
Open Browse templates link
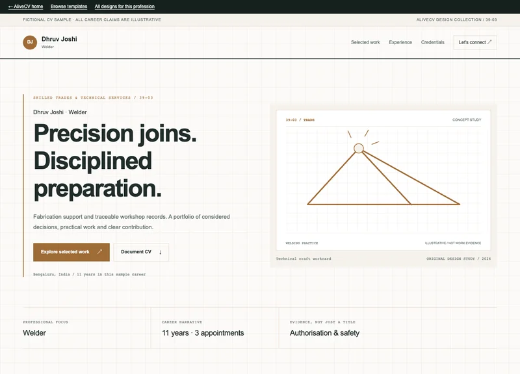[69, 6]
